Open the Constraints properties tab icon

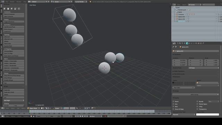pos(189,43)
